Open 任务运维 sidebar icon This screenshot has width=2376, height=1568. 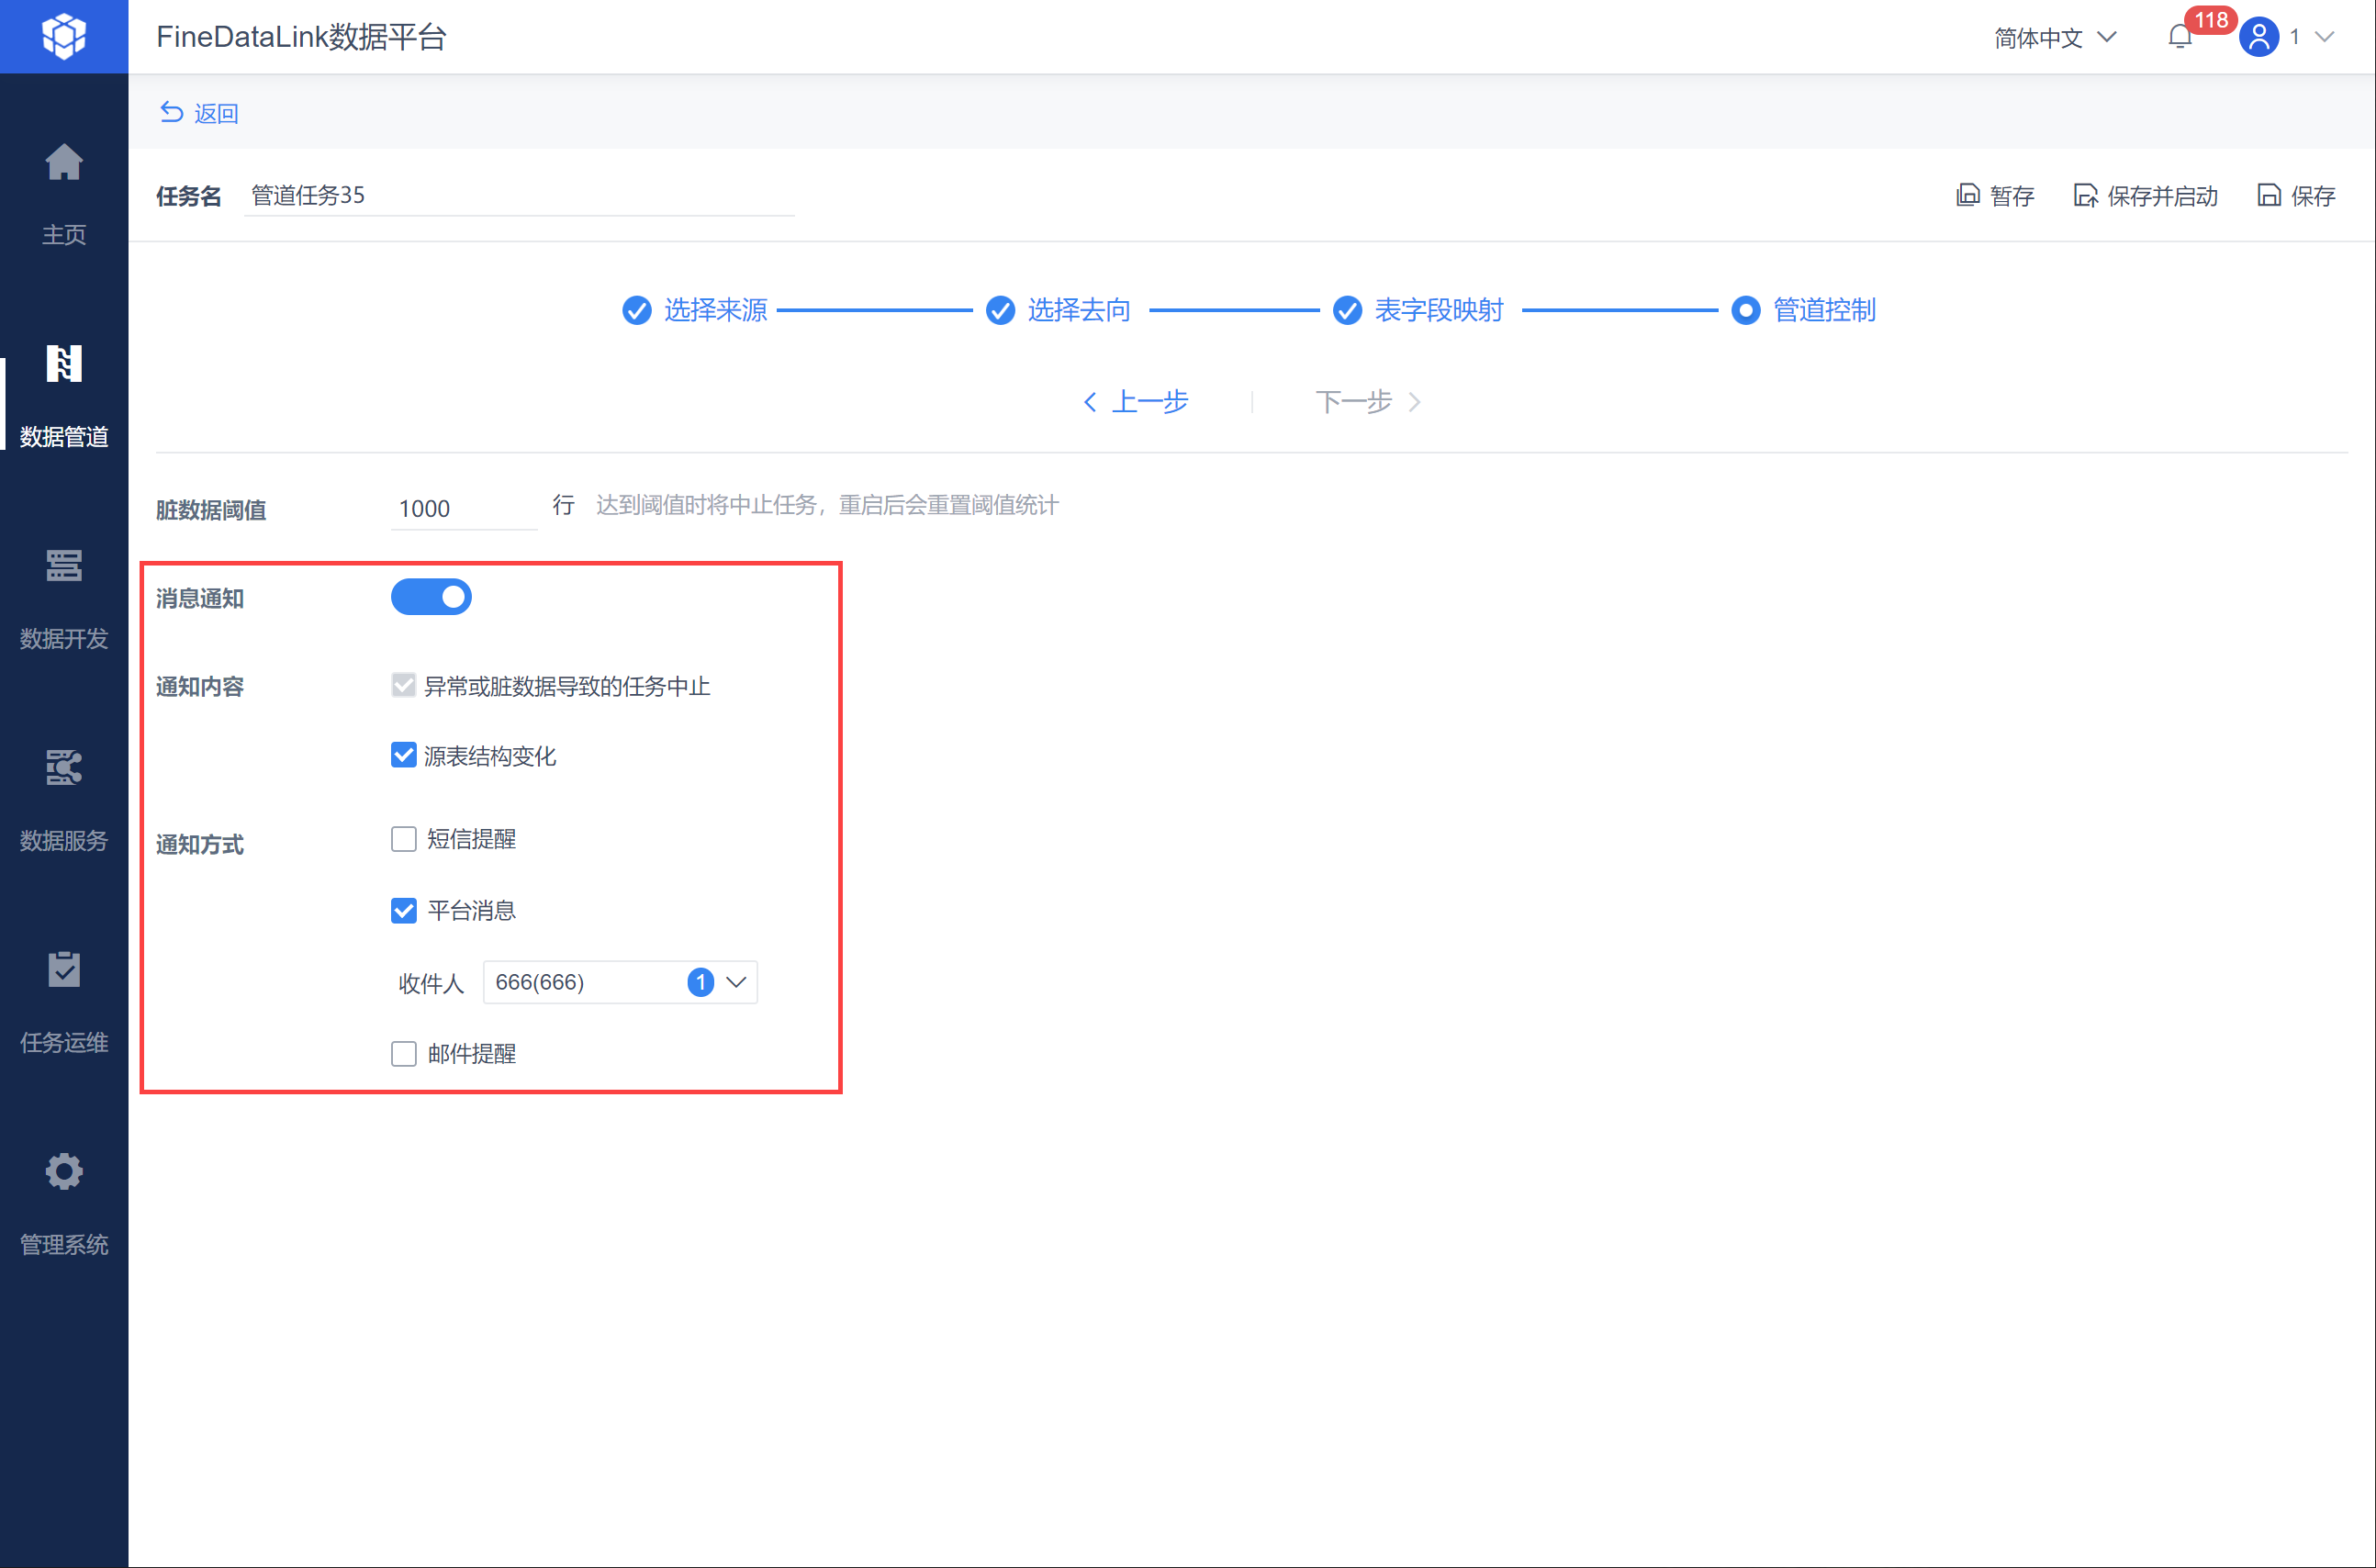click(x=64, y=969)
